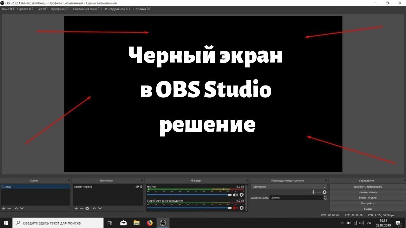The image size is (406, 228).
Task: Click the OBS Studio taskbar icon
Action: [163, 223]
